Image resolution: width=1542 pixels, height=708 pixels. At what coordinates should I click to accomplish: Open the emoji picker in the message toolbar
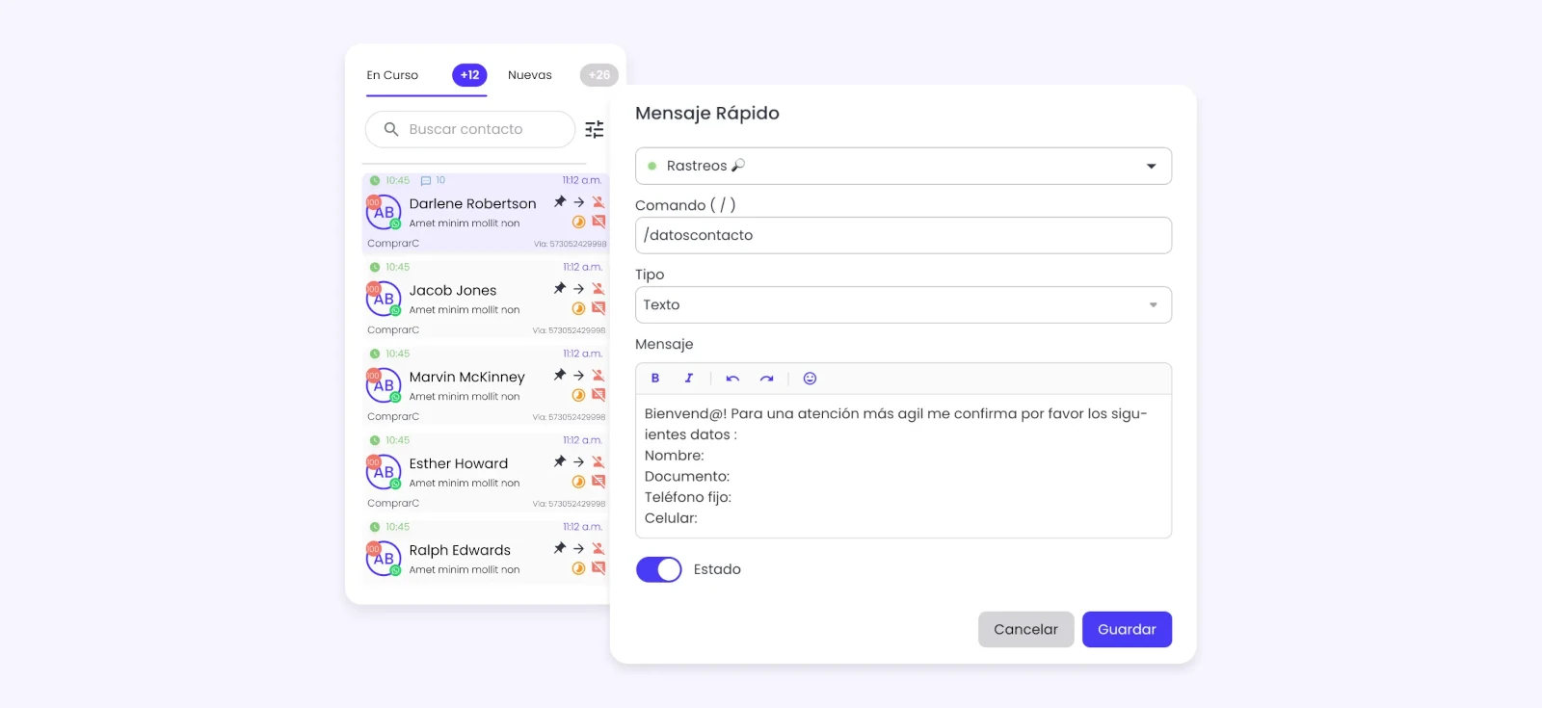point(811,379)
